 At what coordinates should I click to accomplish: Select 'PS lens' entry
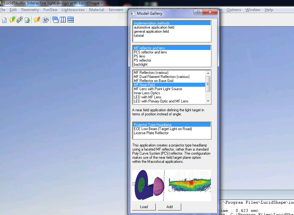[172, 56]
